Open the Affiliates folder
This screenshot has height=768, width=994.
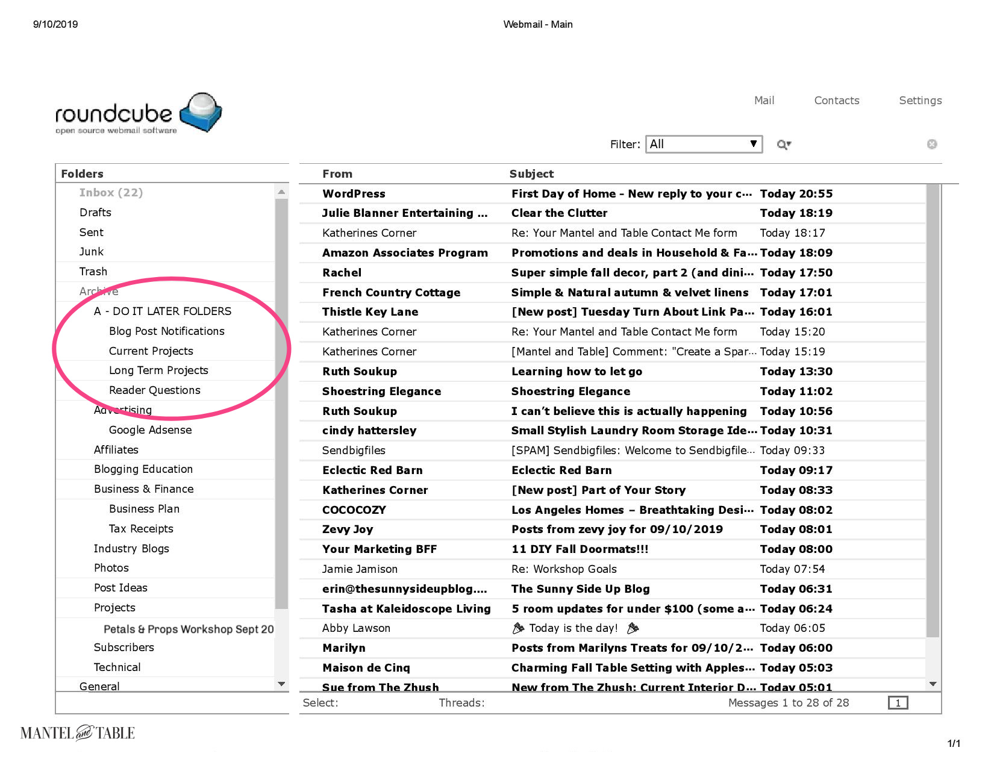165,450
